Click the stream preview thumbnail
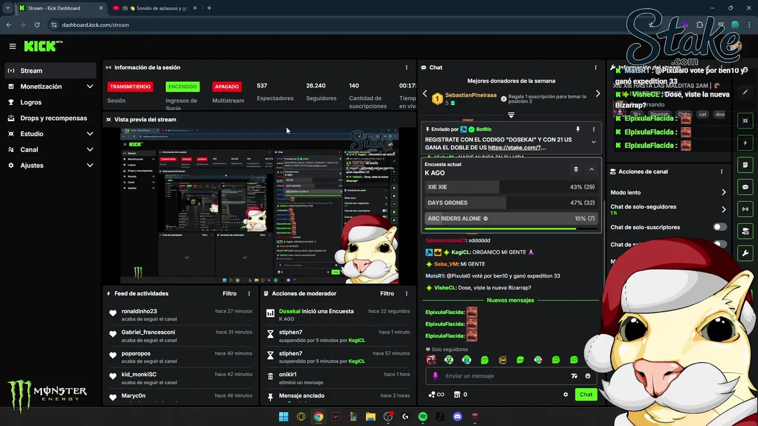Screen dimensions: 758x426 [x=259, y=206]
